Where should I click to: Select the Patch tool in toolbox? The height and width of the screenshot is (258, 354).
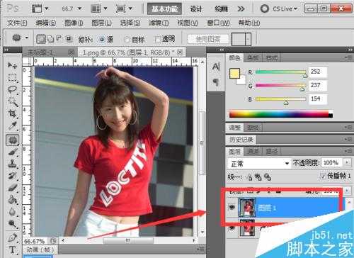(x=12, y=140)
